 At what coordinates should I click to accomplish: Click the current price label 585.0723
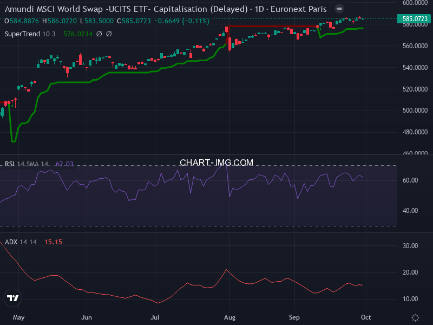point(415,19)
